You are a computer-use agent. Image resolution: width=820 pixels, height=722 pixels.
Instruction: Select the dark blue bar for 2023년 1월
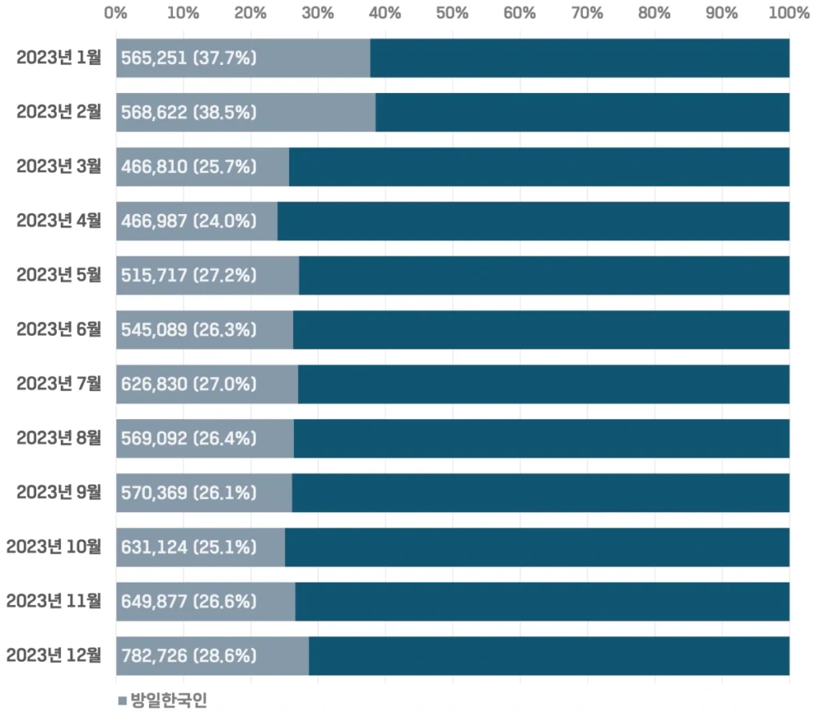click(580, 58)
